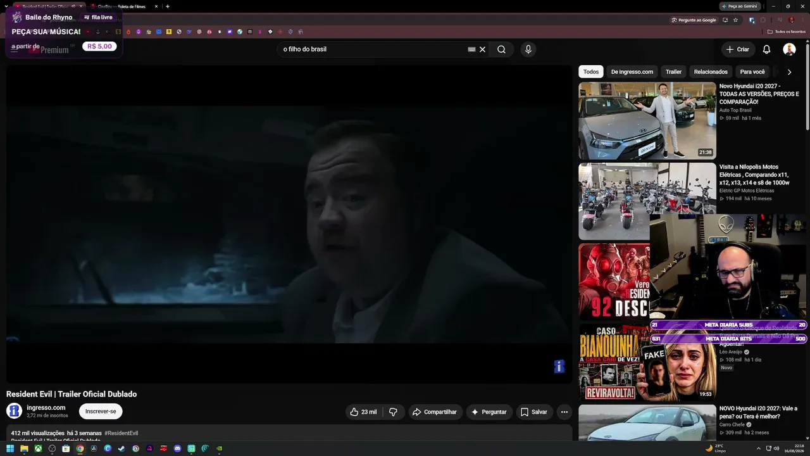Image resolution: width=810 pixels, height=456 pixels.
Task: Switch to the CineBou Roleta de Filmes tab
Action: pyautogui.click(x=123, y=6)
